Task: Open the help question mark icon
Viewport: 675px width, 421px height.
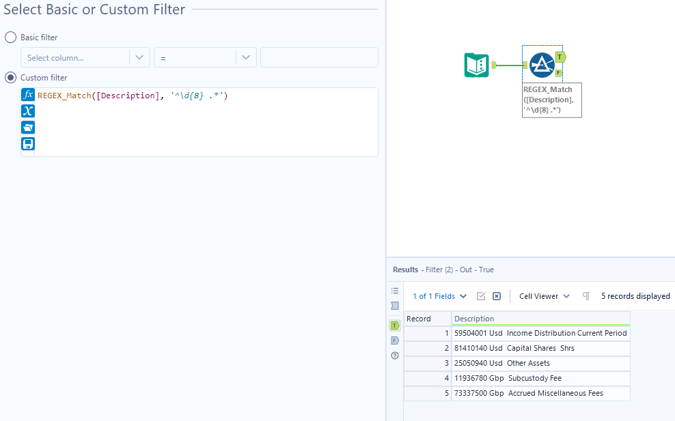Action: click(395, 355)
